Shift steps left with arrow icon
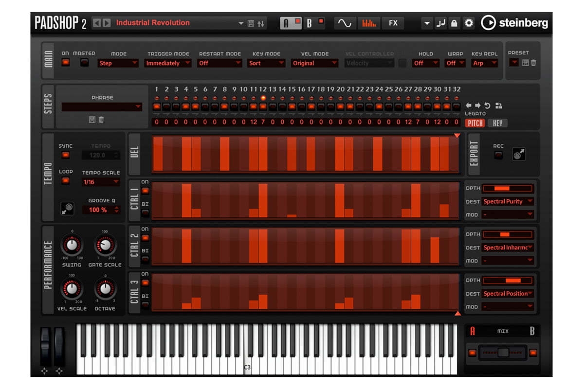584x389 pixels. [x=469, y=106]
